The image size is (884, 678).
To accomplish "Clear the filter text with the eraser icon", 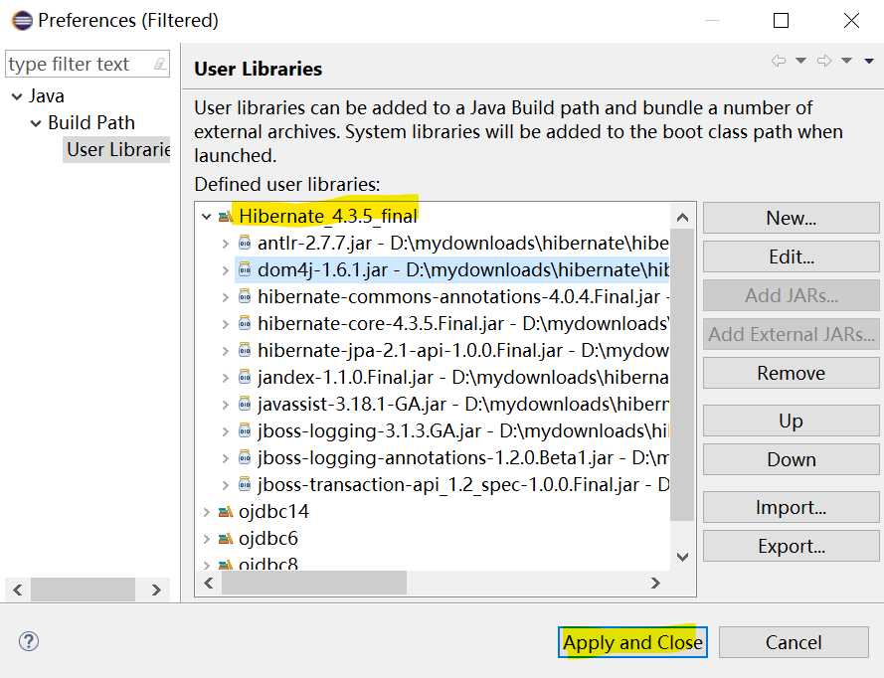I will [x=160, y=64].
